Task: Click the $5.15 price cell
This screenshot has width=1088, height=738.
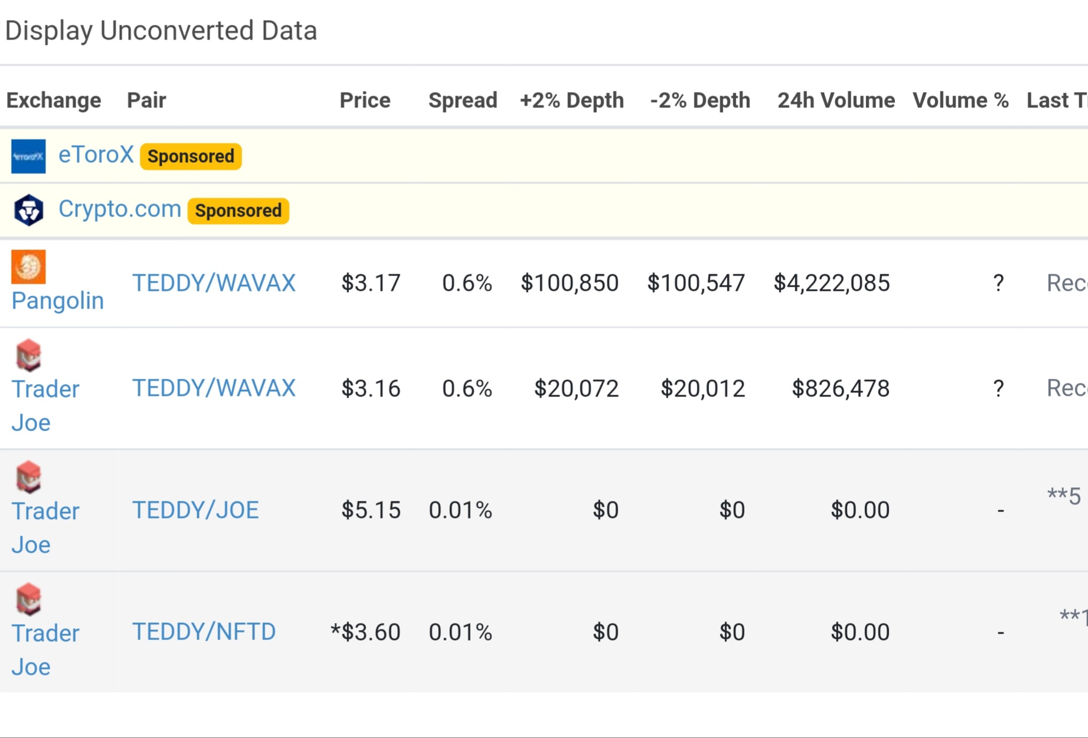Action: [371, 510]
